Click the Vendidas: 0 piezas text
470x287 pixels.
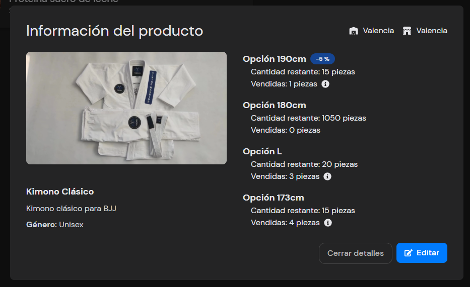286,130
